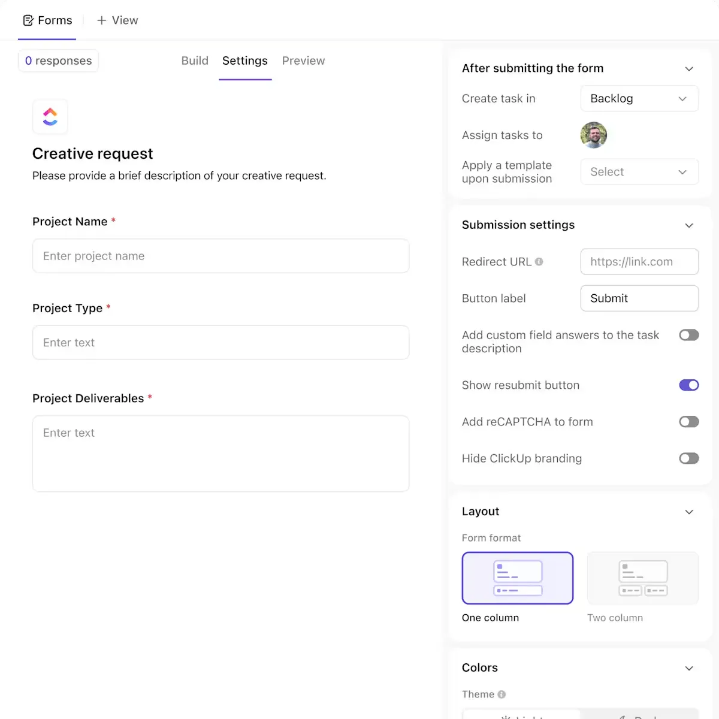Disable the Show resubmit button toggle

[689, 385]
